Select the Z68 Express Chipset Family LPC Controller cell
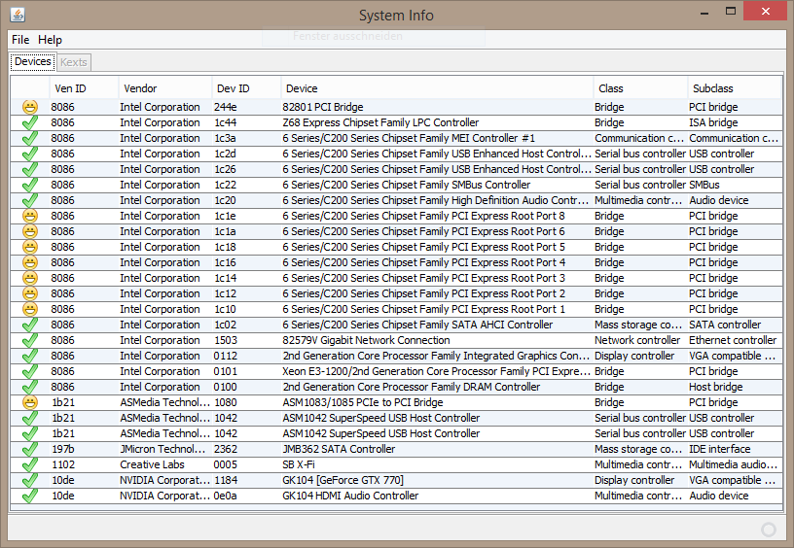The image size is (794, 548). (437, 122)
